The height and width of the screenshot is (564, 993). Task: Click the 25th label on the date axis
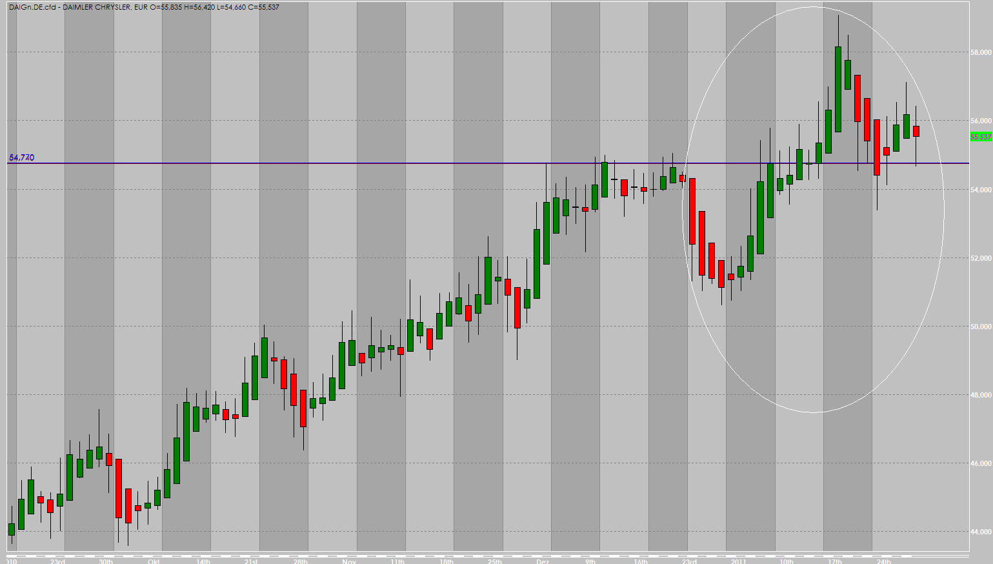point(495,561)
